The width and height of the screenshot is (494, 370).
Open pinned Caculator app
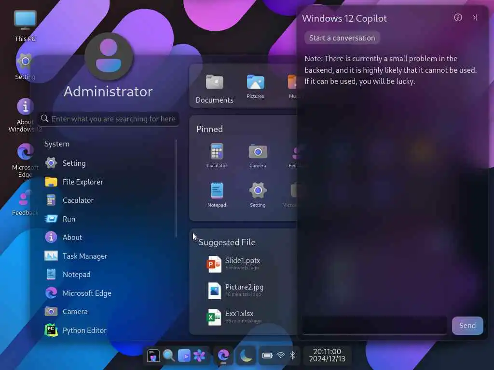[x=217, y=156]
